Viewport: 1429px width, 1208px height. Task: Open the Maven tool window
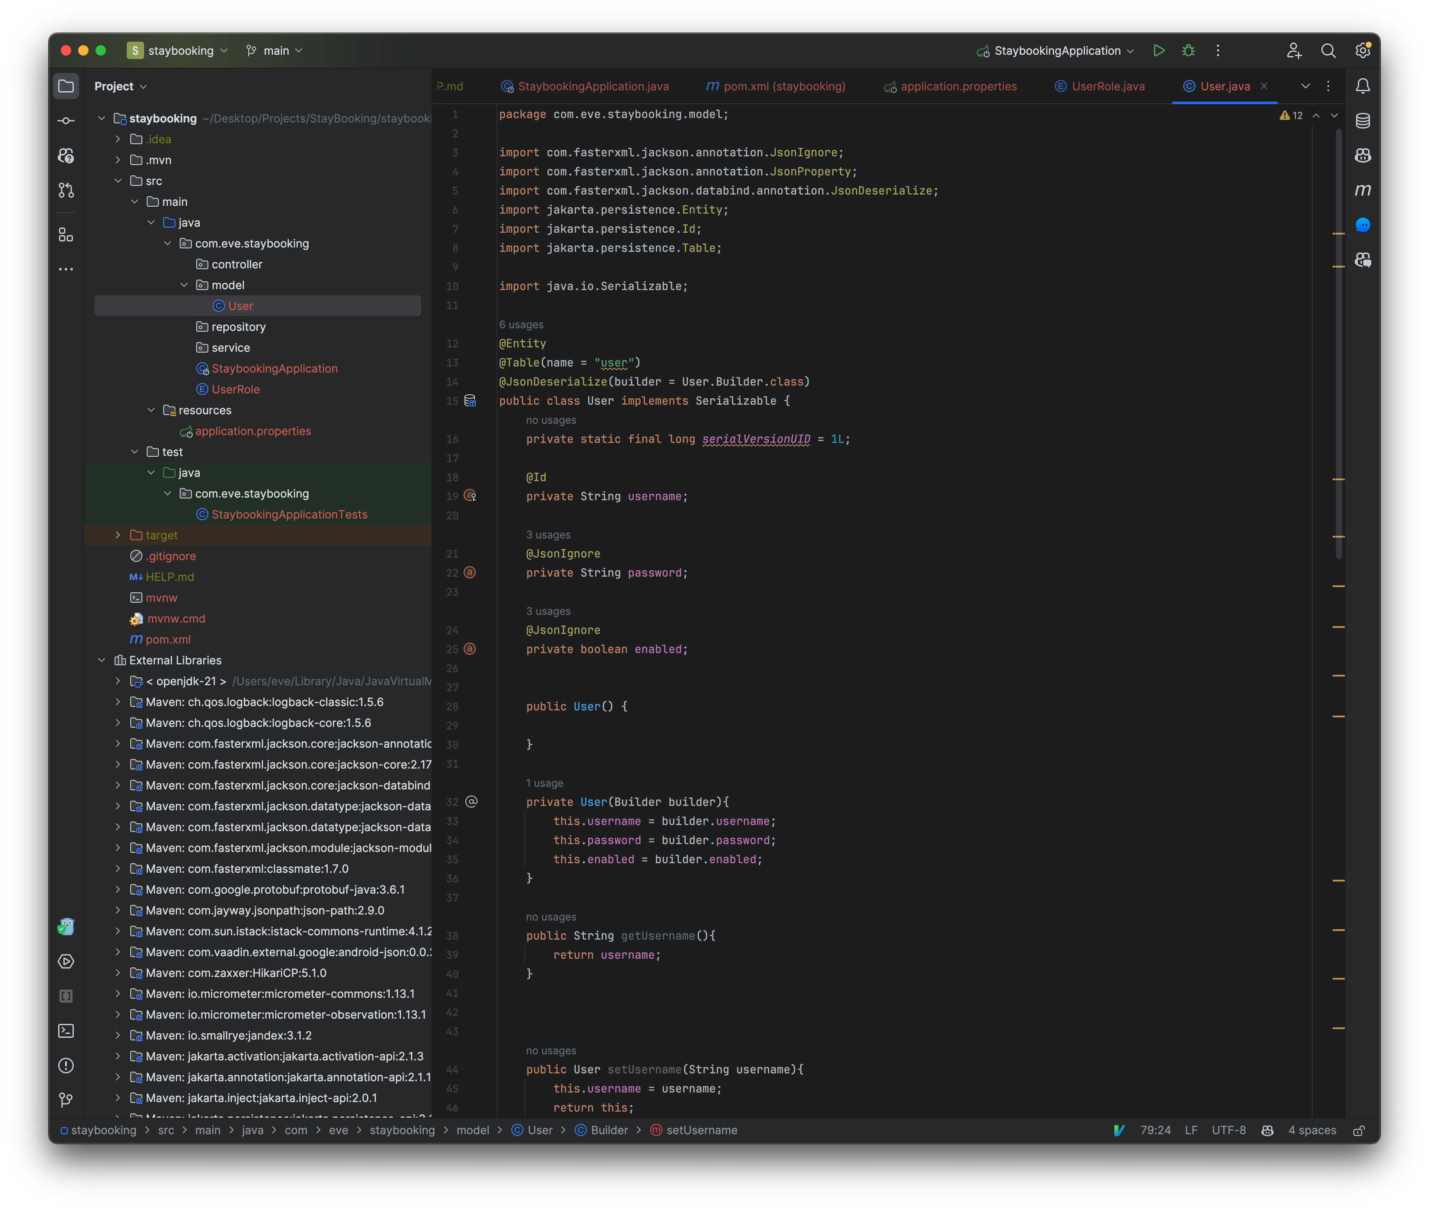click(1363, 190)
